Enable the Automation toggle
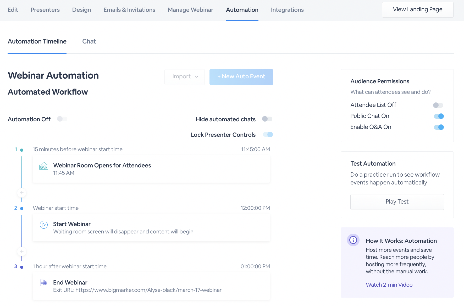 pos(62,119)
